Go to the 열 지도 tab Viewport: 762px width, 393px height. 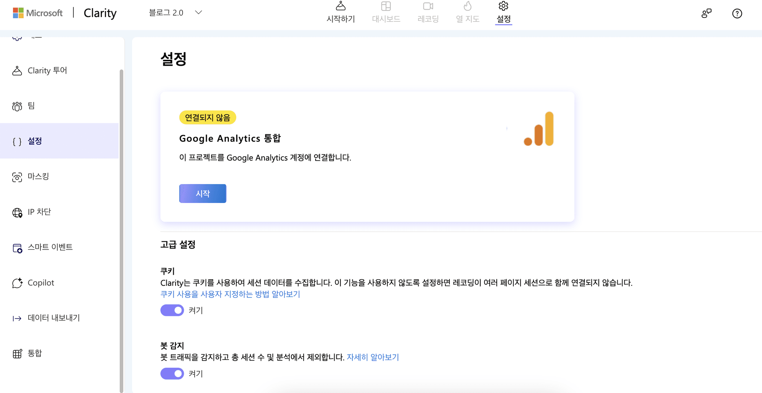467,13
